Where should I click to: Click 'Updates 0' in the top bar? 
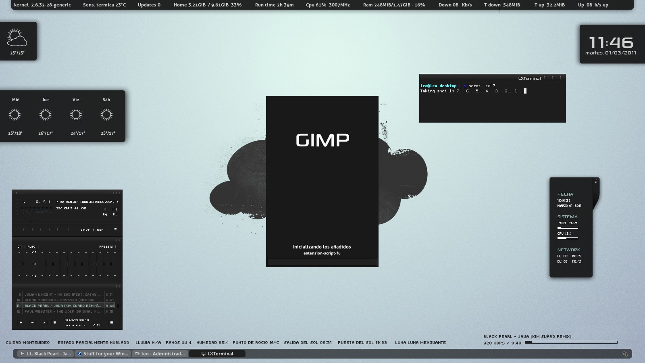149,5
